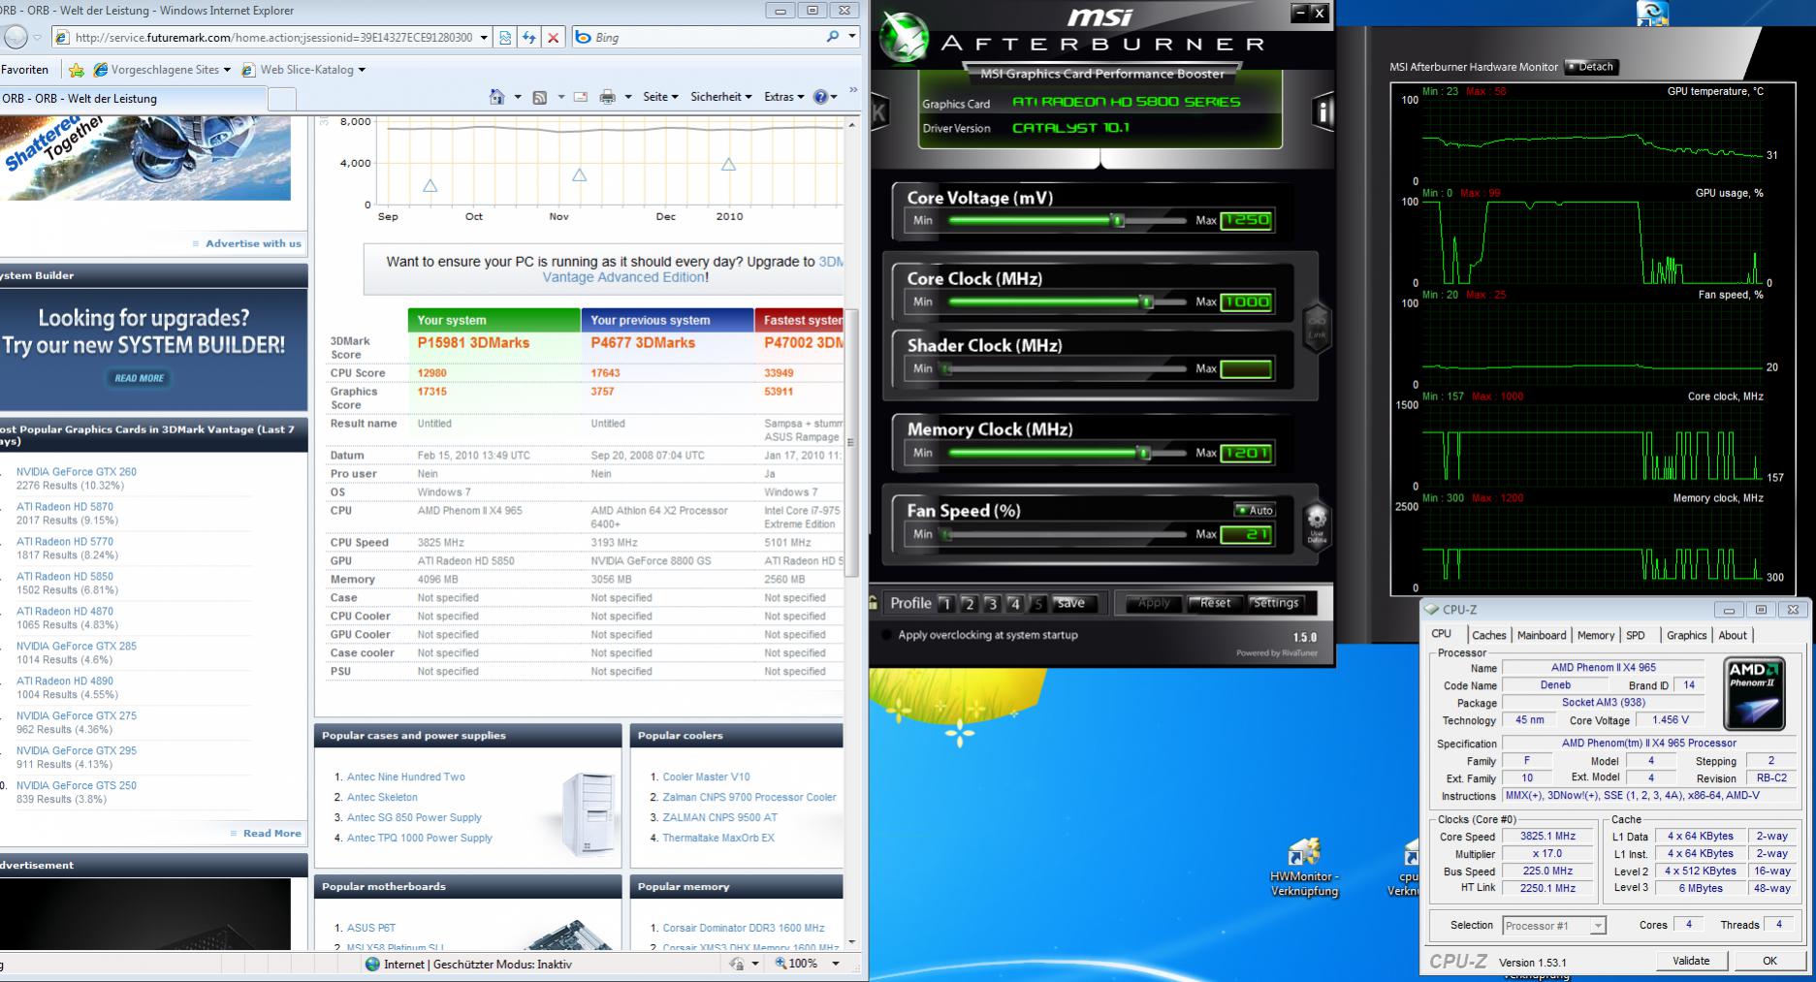
Task: Click the Bing search magnifier icon
Action: [x=833, y=37]
